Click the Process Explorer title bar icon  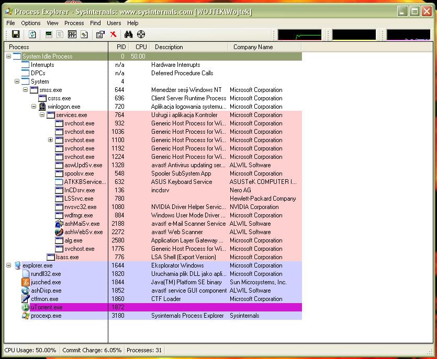9,11
